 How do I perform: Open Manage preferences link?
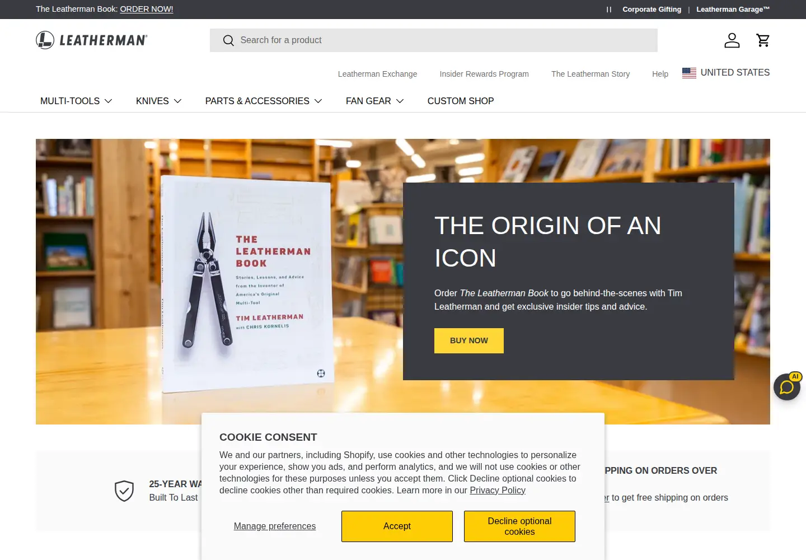click(x=275, y=526)
